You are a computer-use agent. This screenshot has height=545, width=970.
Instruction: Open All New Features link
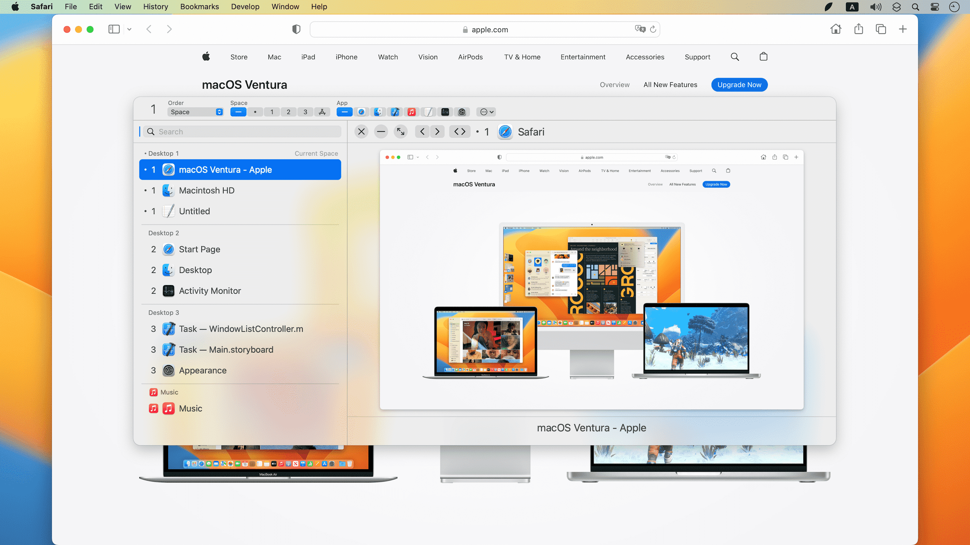tap(670, 85)
